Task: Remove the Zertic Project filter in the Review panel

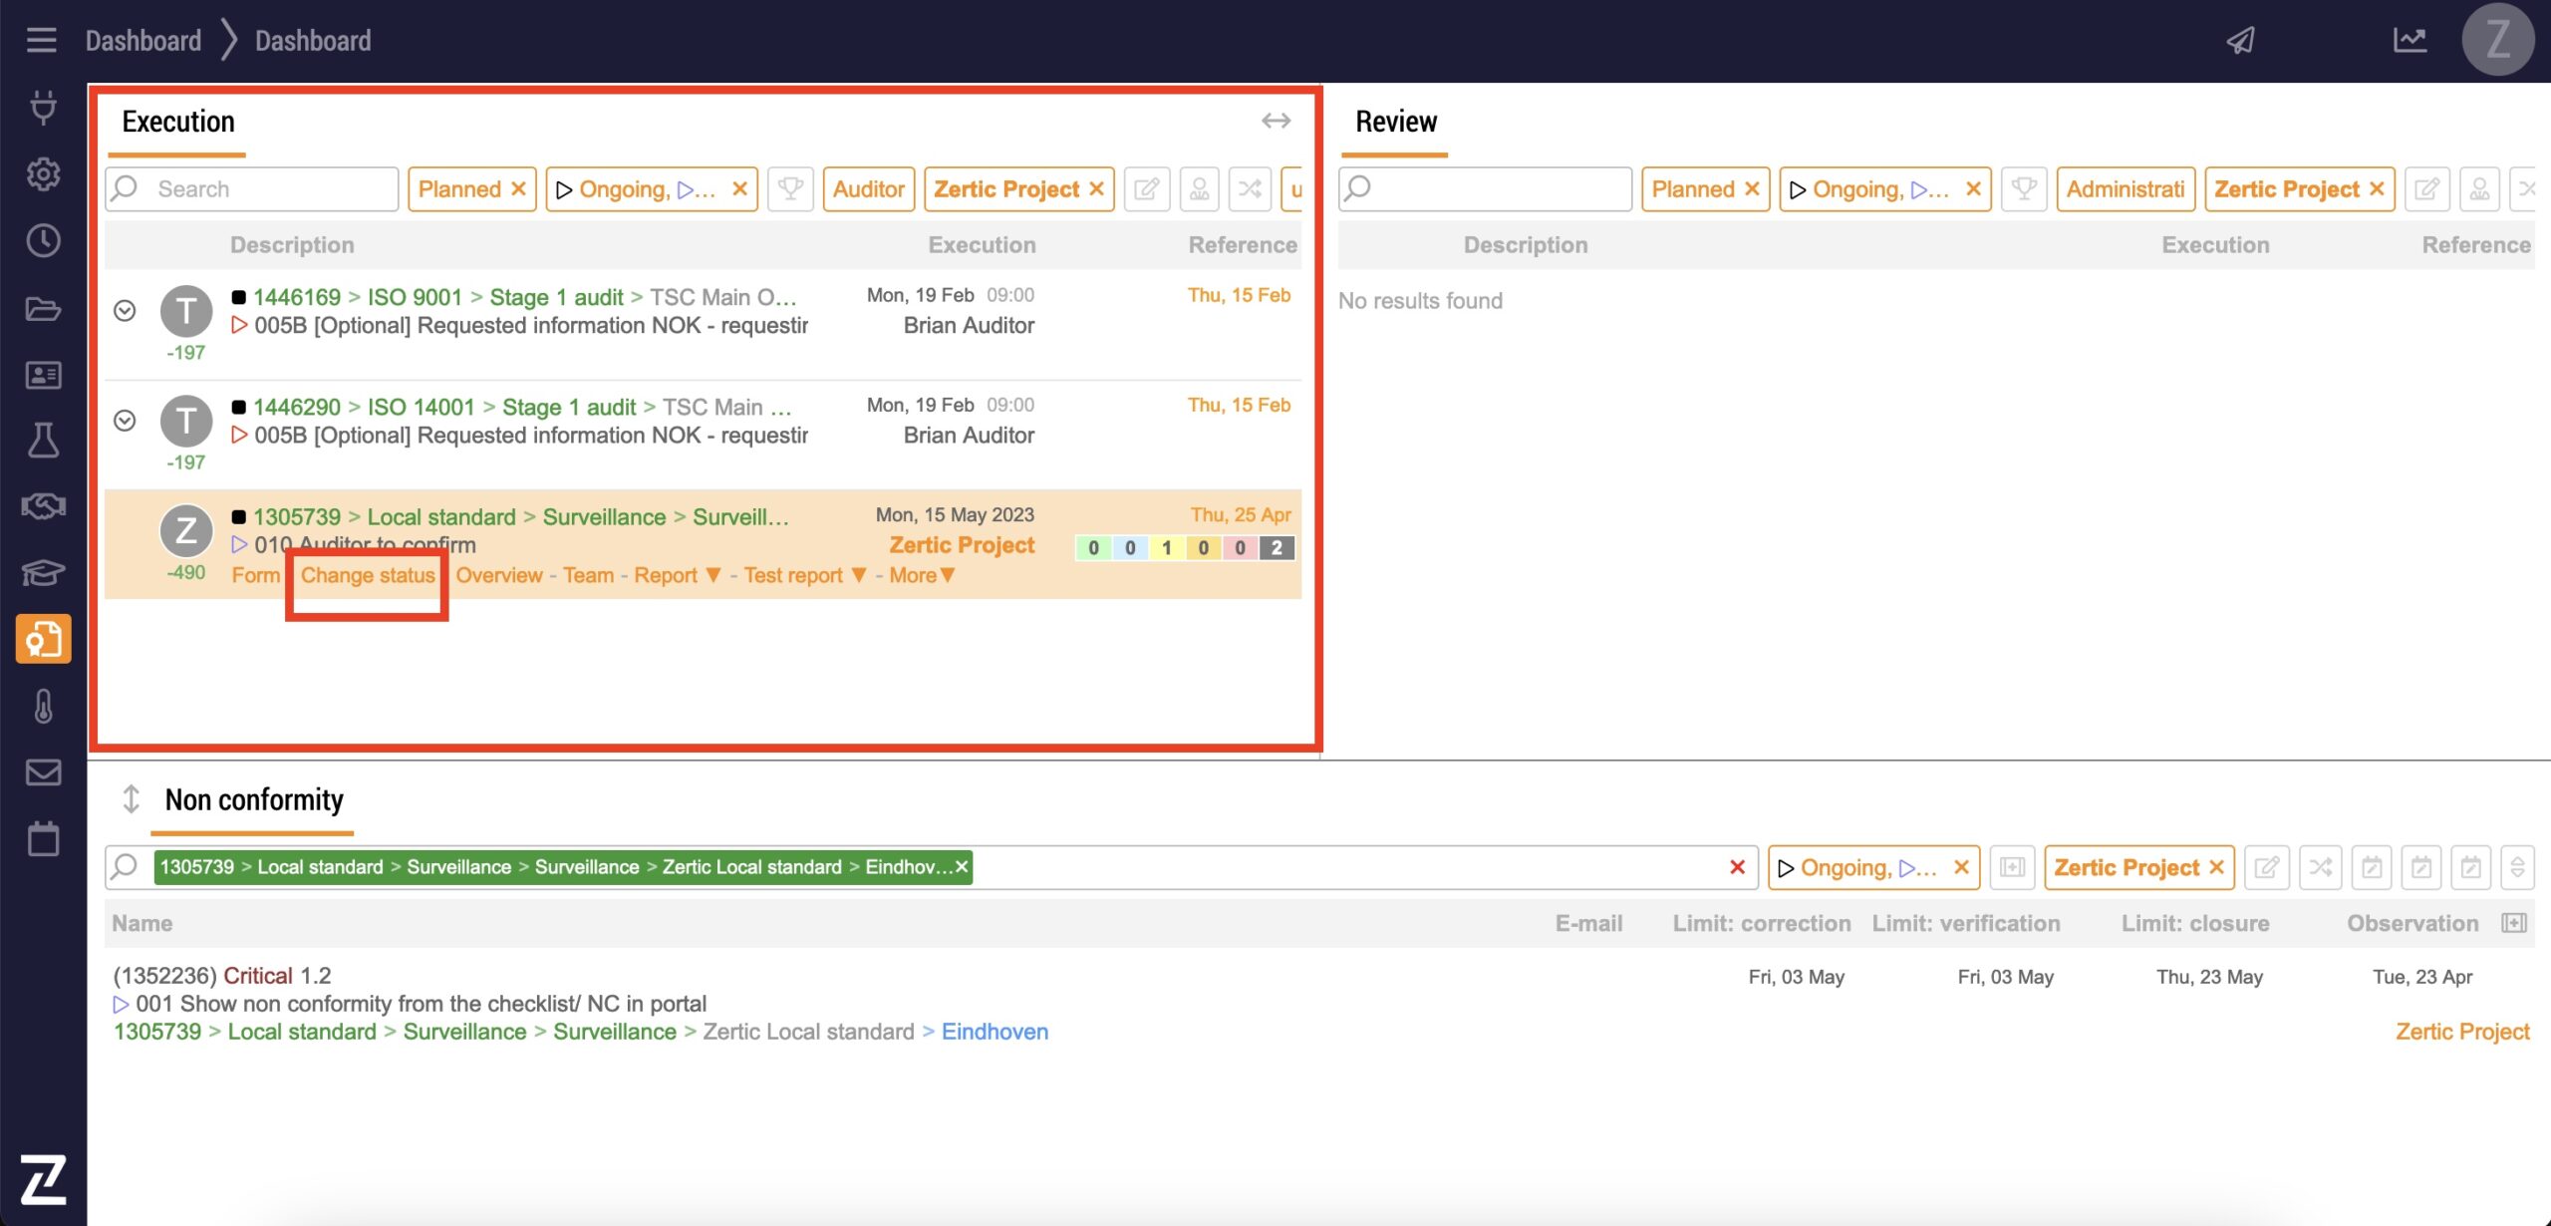Action: click(x=2378, y=189)
